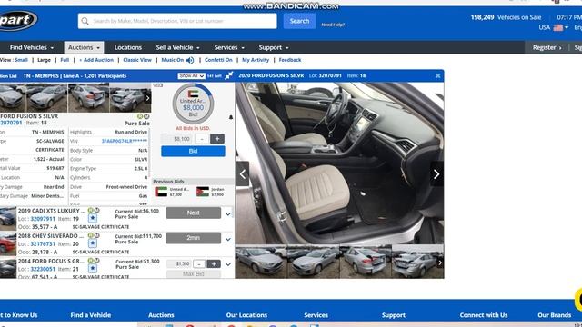The width and height of the screenshot is (582, 327).
Task: Star the 2018 Chev Silverado lot
Action: (x=93, y=243)
